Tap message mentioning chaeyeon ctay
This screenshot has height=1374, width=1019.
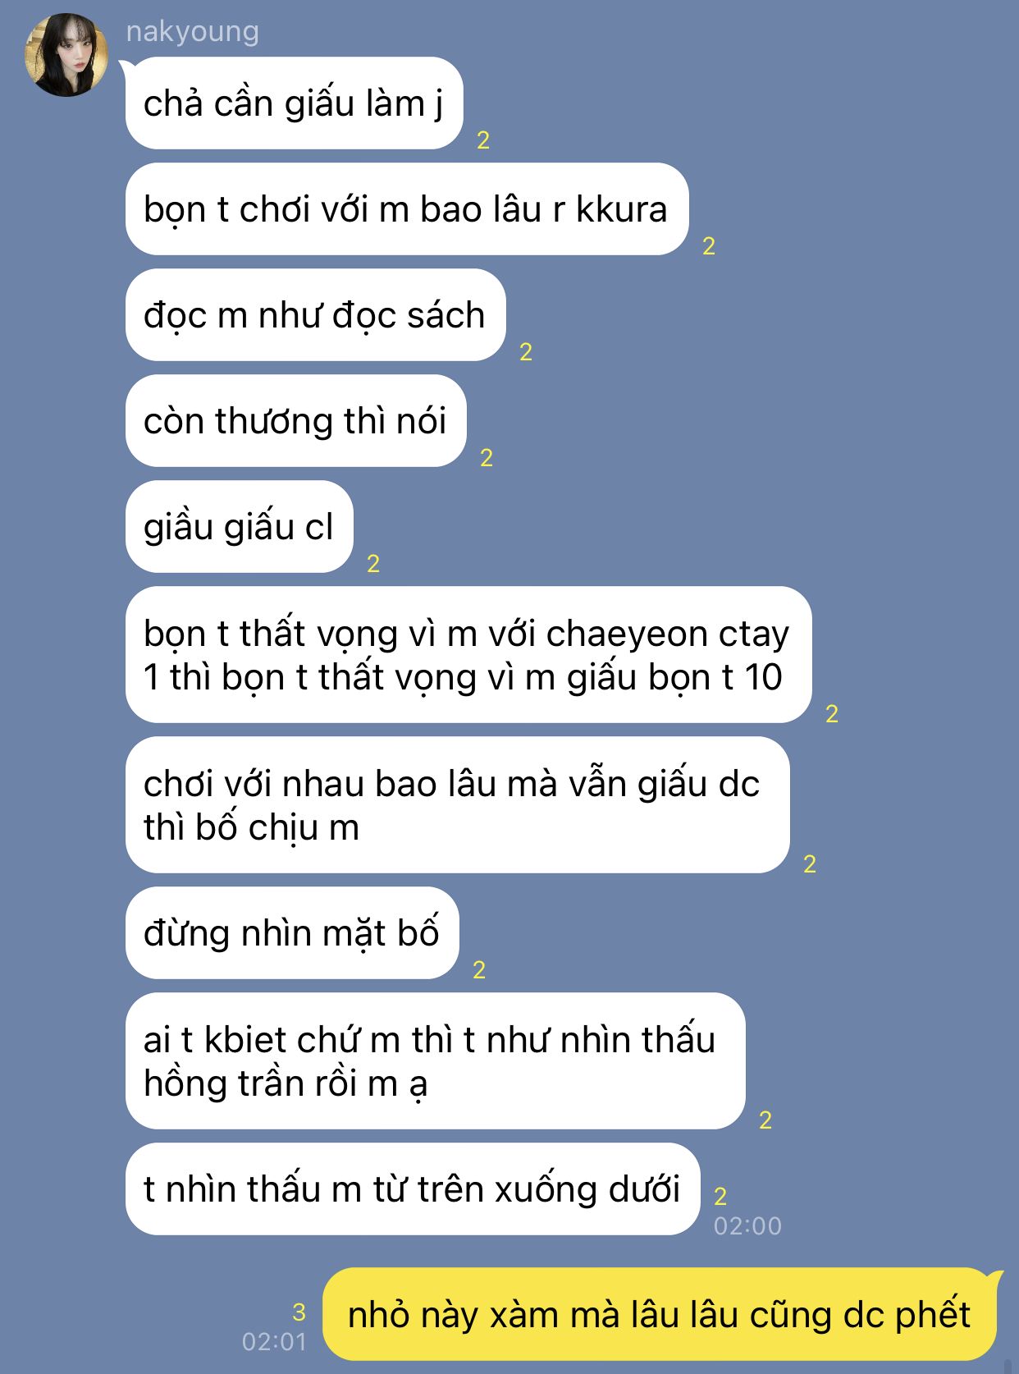[x=468, y=655]
